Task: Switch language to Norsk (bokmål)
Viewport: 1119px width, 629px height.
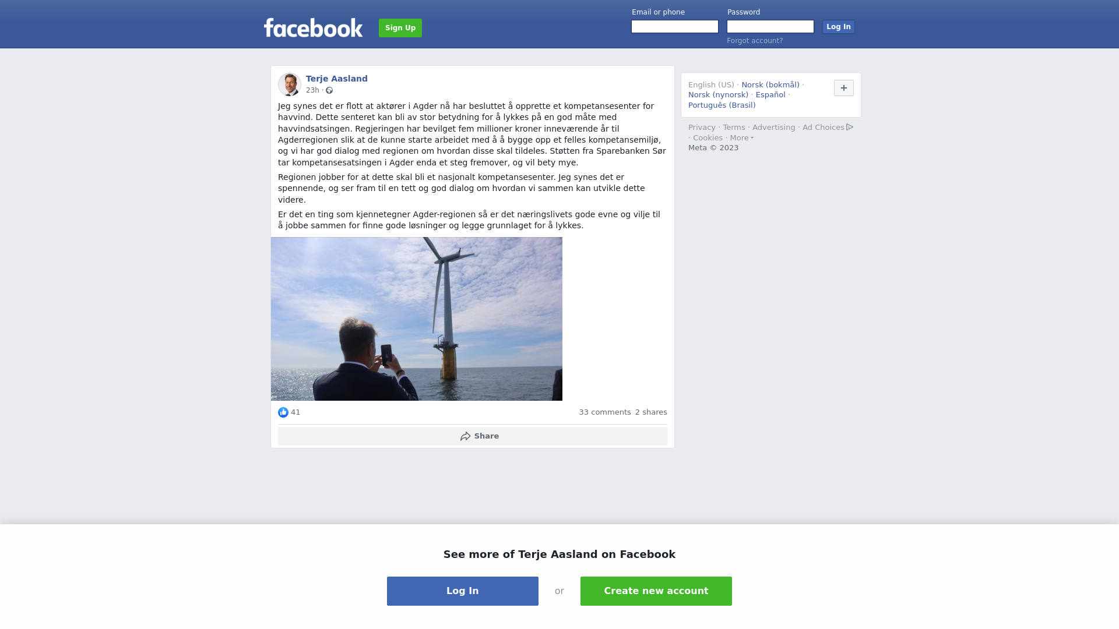Action: 770,85
